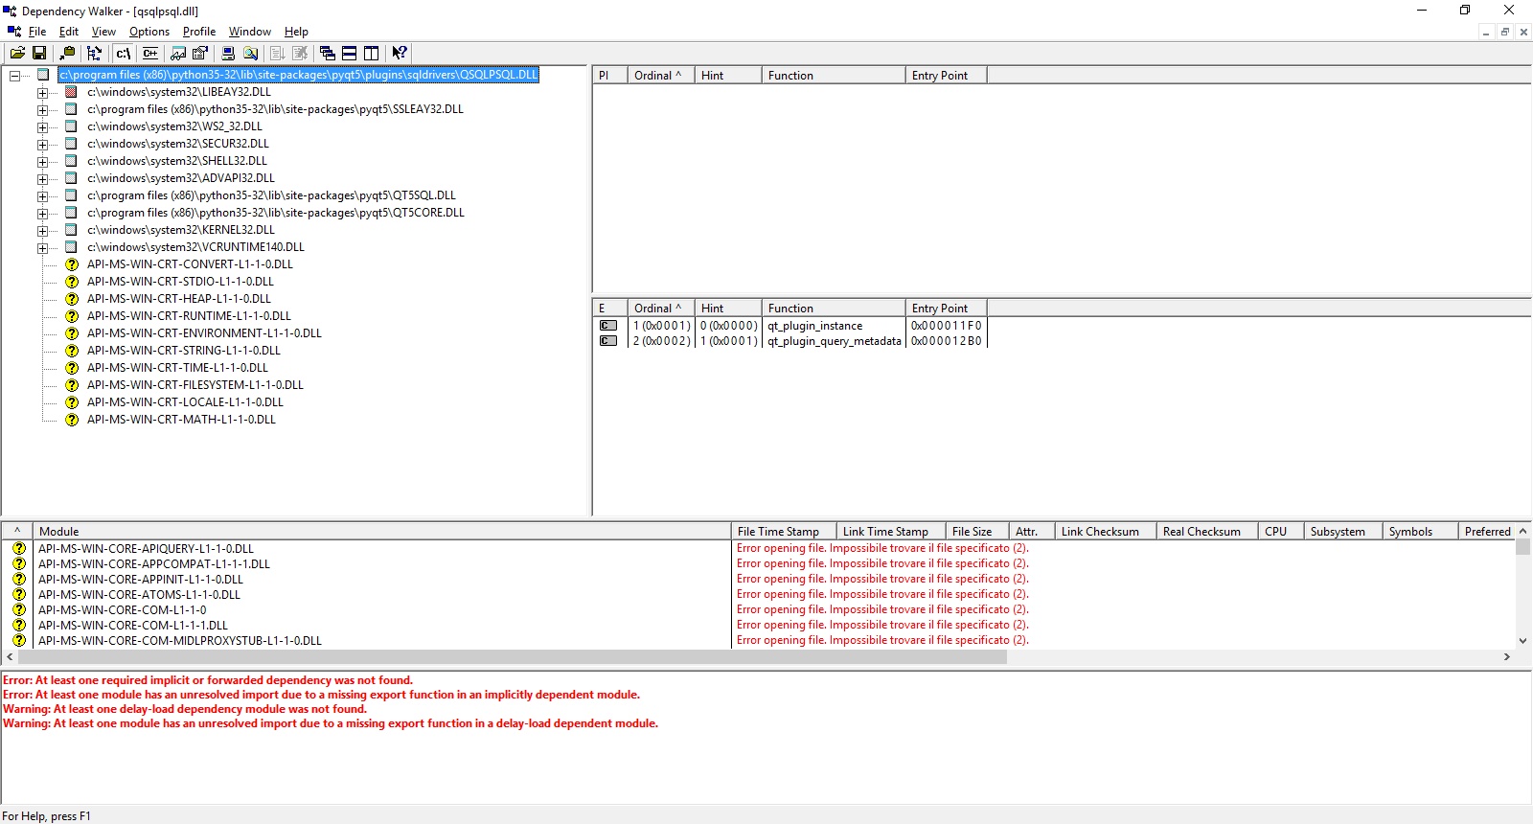Click the Context Help arrow icon
This screenshot has width=1533, height=824.
(400, 54)
